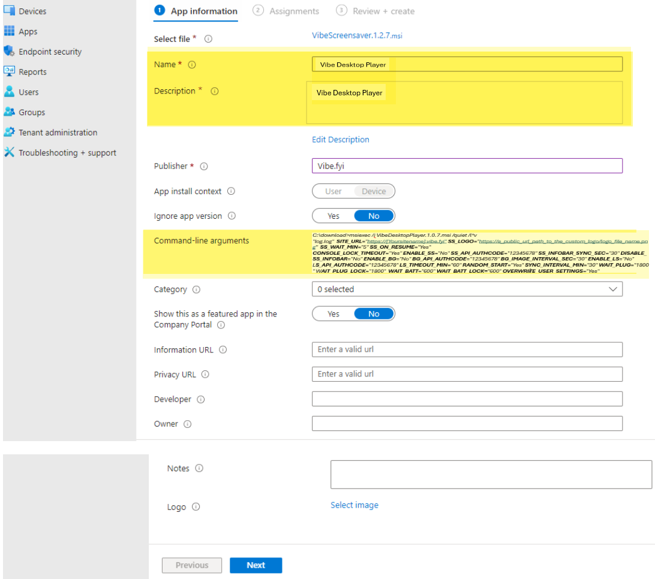Set Ignore app version to No
Viewport: 655px width, 579px height.
click(x=374, y=216)
